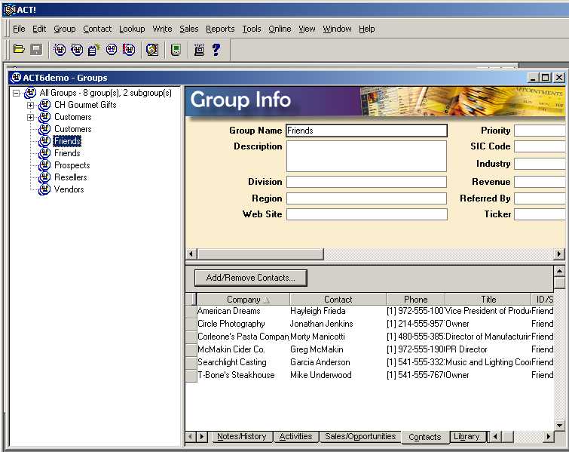The image size is (569, 452).
Task: Expand the Customers group with plus sign
Action: pyautogui.click(x=30, y=118)
